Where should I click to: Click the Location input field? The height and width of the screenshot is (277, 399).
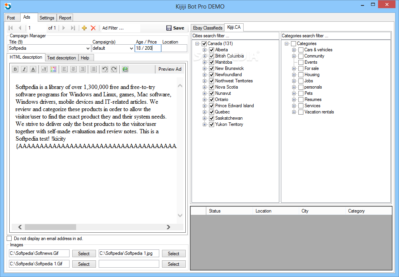174,48
